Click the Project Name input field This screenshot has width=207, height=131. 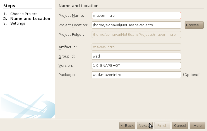pos(136,15)
